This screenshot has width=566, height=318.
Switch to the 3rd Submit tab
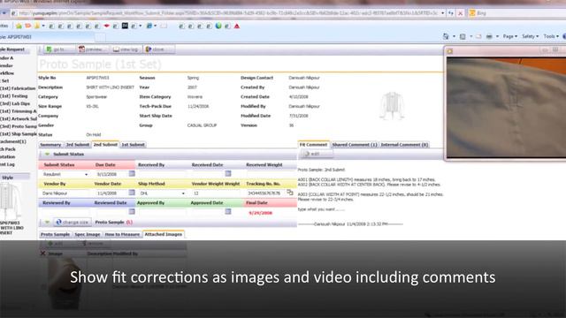coord(77,145)
